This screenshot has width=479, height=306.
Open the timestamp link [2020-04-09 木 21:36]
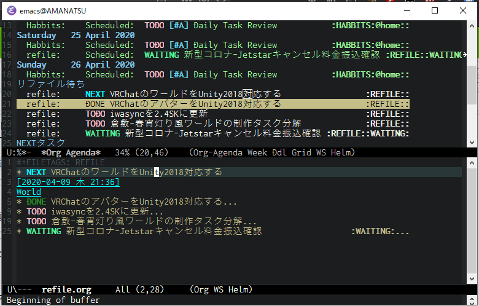pos(68,182)
